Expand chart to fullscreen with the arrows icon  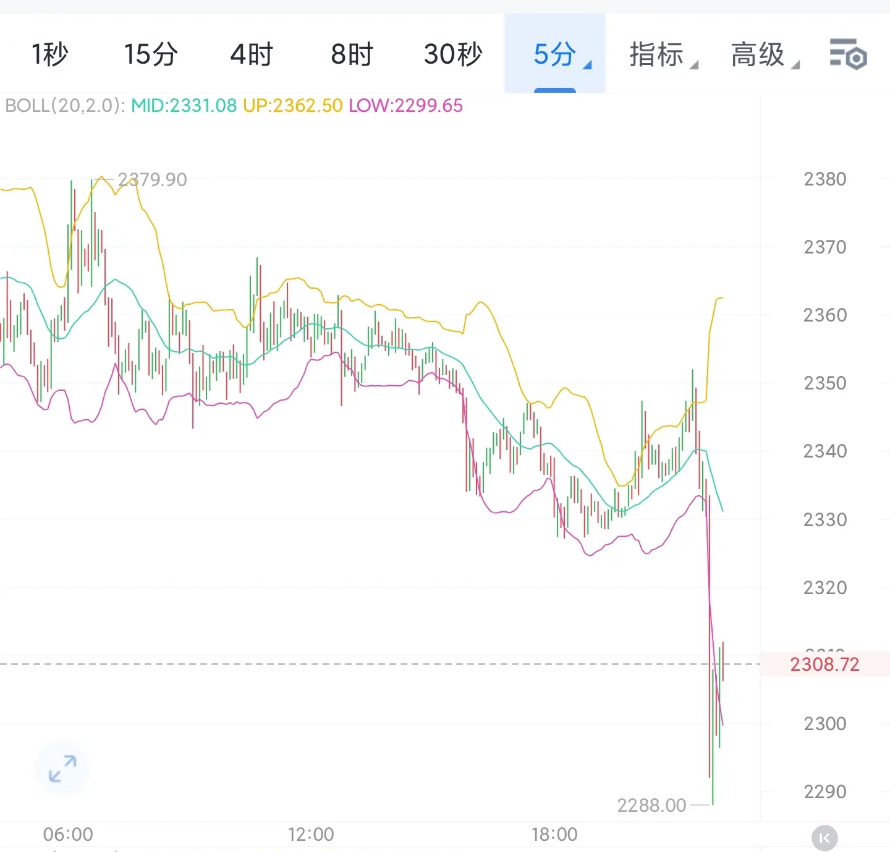(x=62, y=769)
